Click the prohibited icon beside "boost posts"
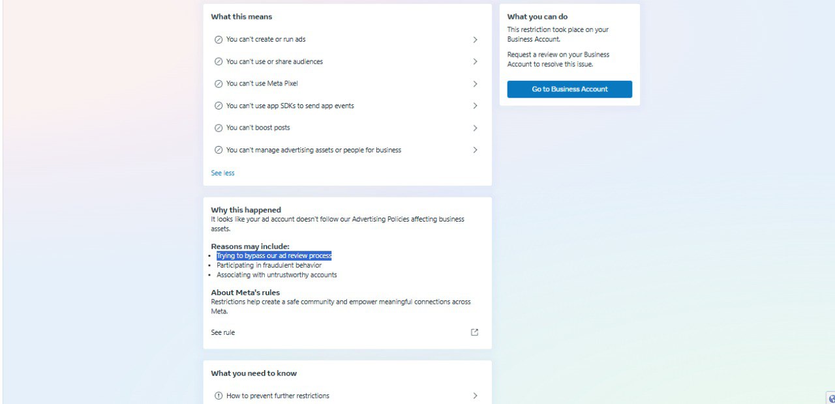Image resolution: width=835 pixels, height=404 pixels. 219,128
